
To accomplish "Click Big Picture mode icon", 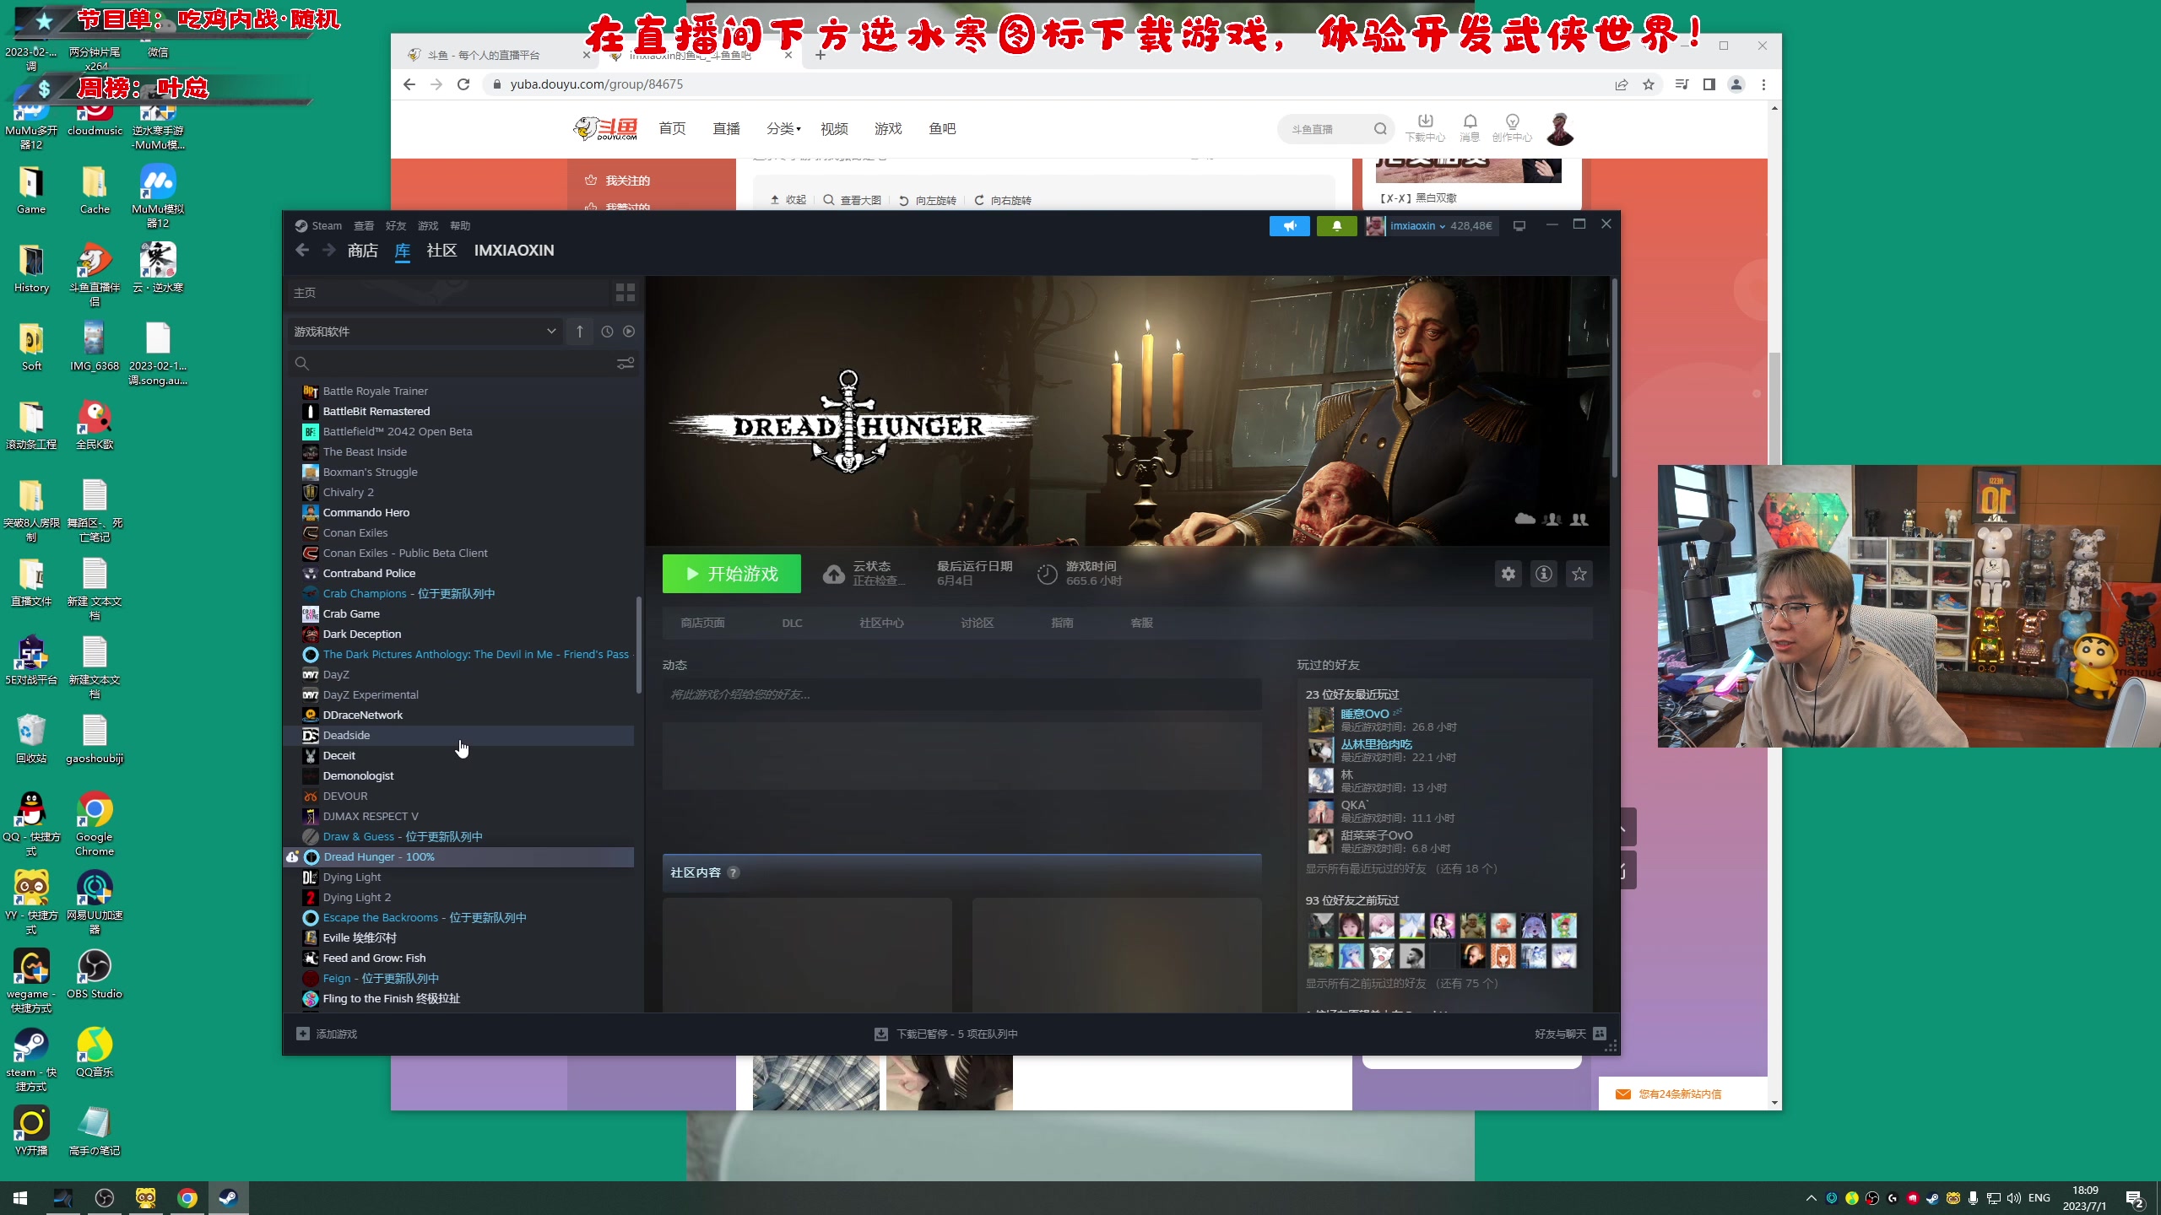I will click(x=1519, y=226).
